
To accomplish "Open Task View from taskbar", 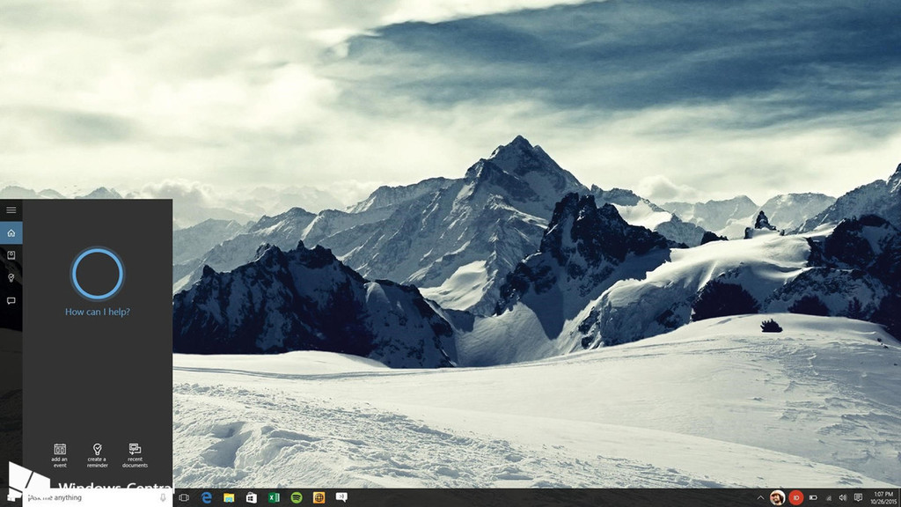I will pos(184,497).
